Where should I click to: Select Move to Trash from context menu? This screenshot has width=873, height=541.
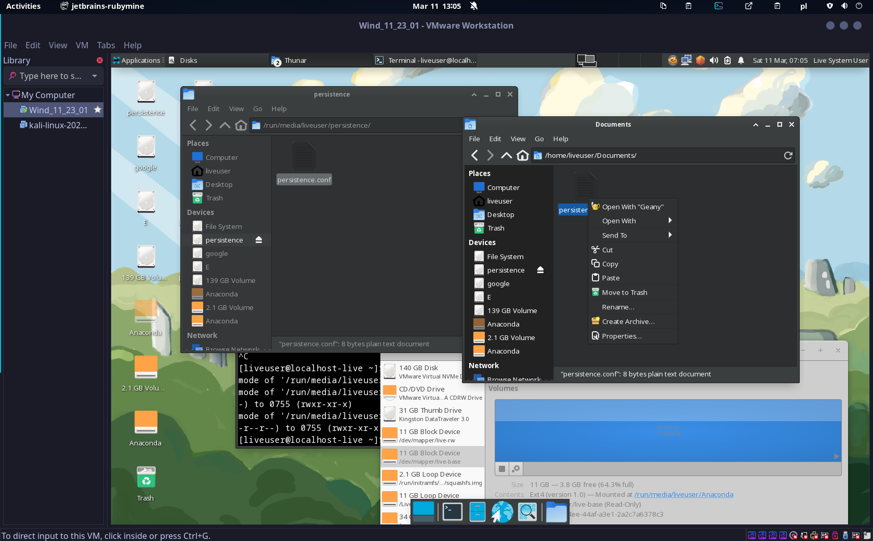tap(633, 292)
